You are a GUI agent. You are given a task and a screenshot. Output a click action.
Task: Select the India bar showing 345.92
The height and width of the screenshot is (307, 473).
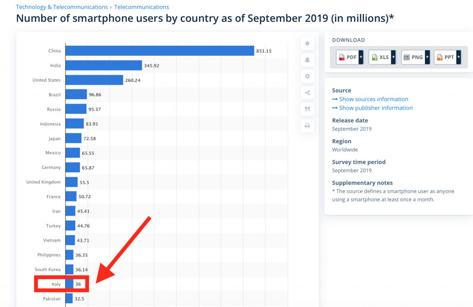[x=103, y=65]
